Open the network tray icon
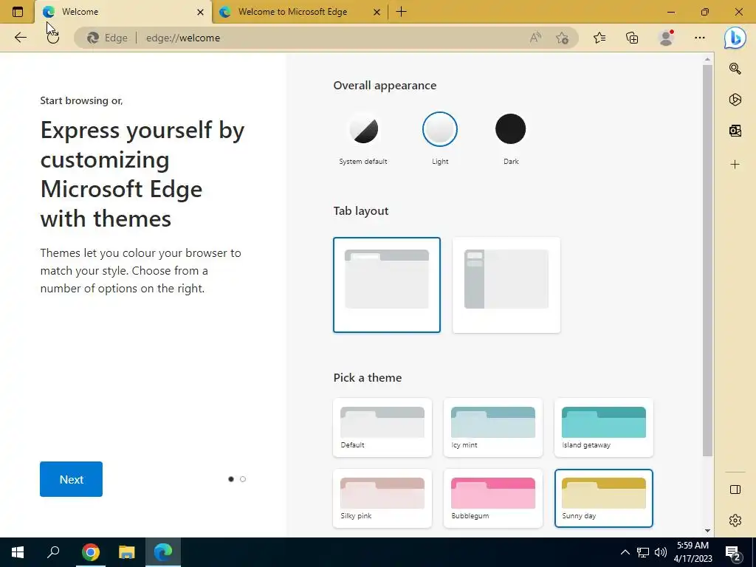756x567 pixels. 643,552
